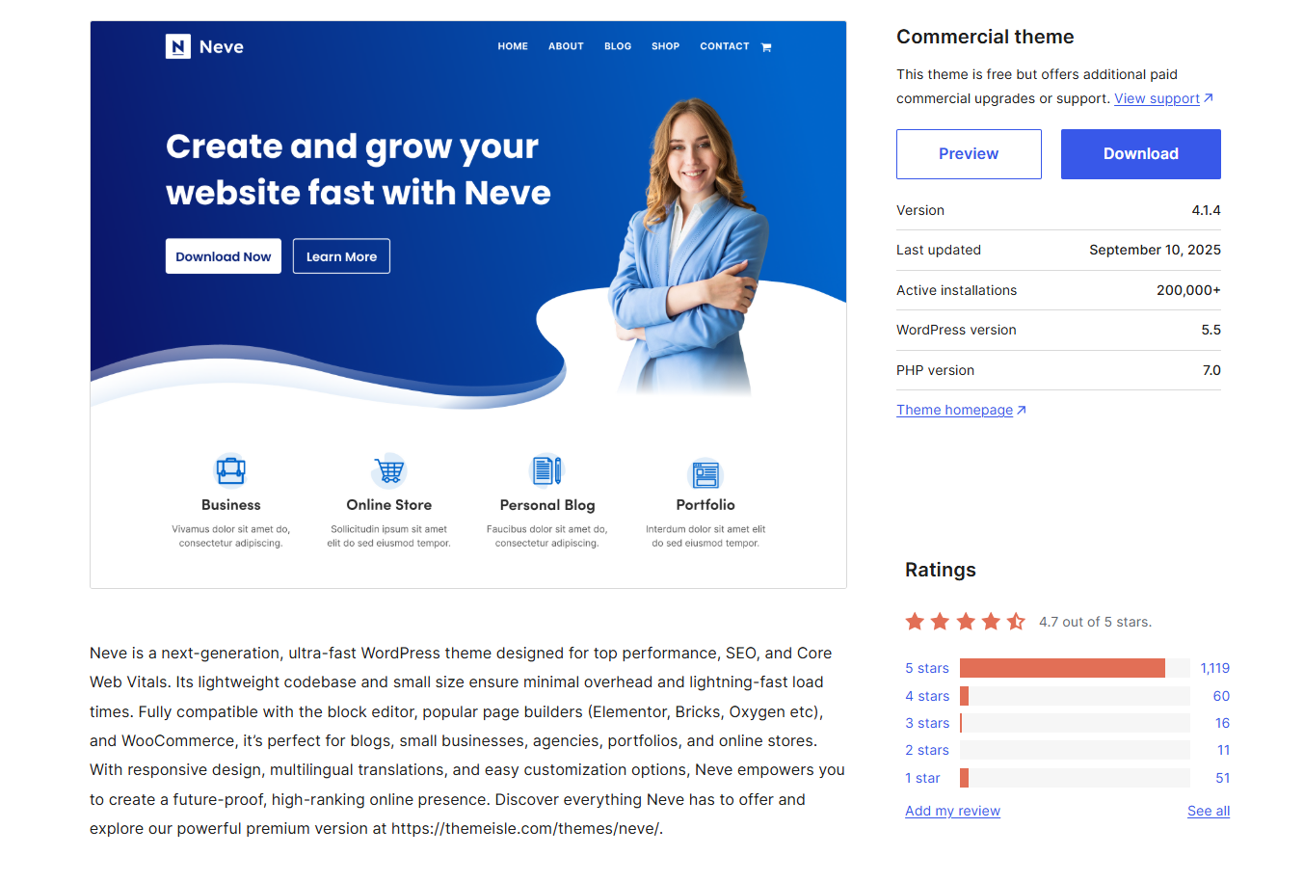The width and height of the screenshot is (1304, 882).
Task: Open the Preview button
Action: pos(969,154)
